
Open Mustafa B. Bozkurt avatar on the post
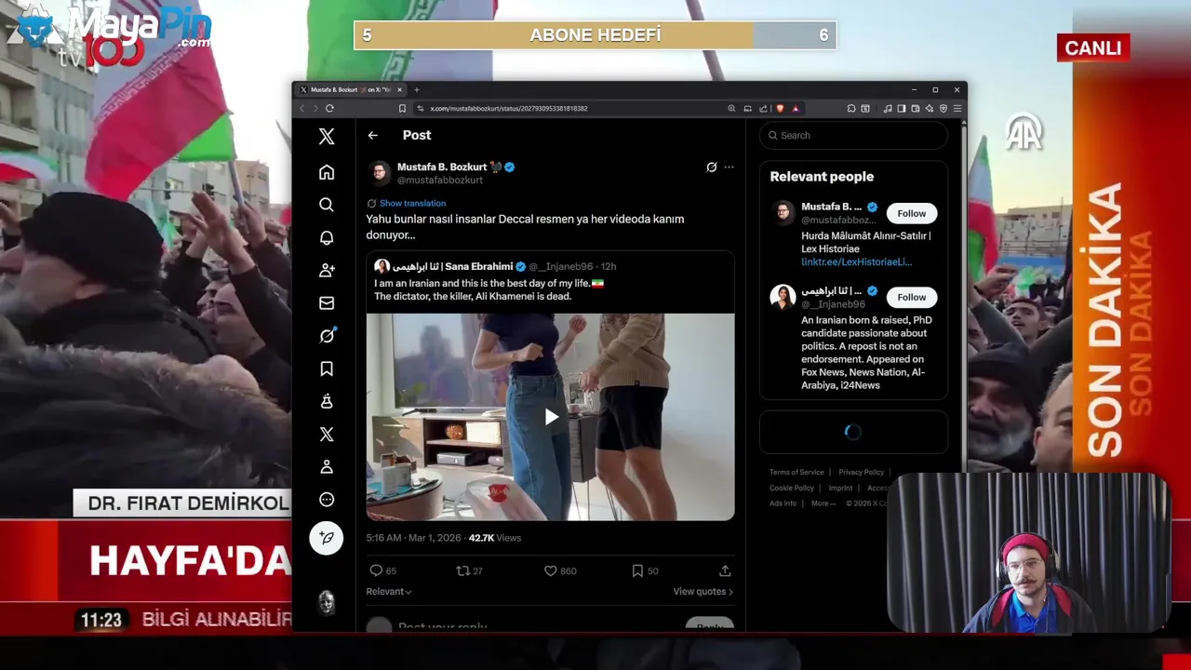379,173
